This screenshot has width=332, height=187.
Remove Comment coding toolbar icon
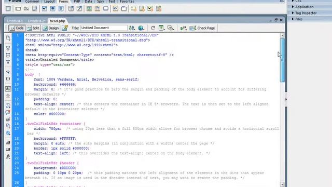tap(8, 112)
